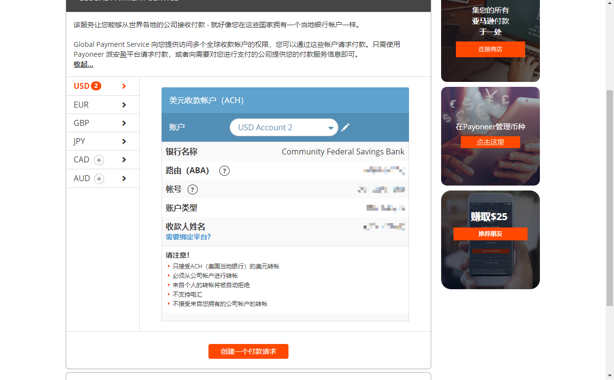Image resolution: width=614 pixels, height=380 pixels.
Task: Open the 赚取$25 referral banner
Action: 491,240
